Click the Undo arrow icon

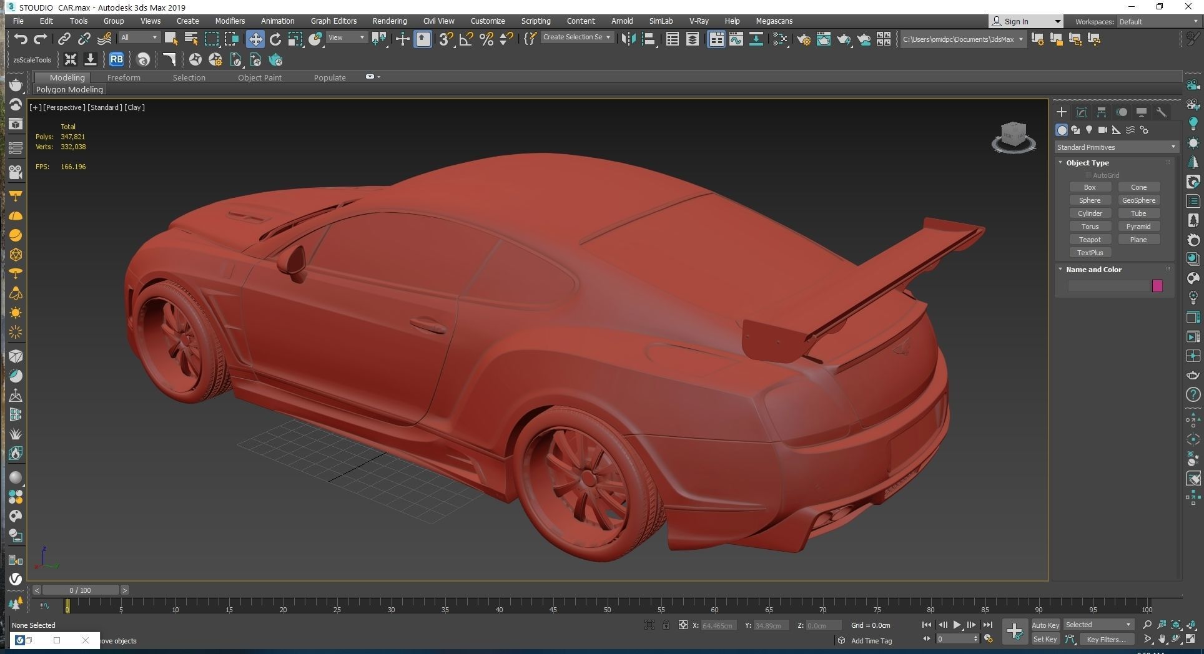[21, 39]
